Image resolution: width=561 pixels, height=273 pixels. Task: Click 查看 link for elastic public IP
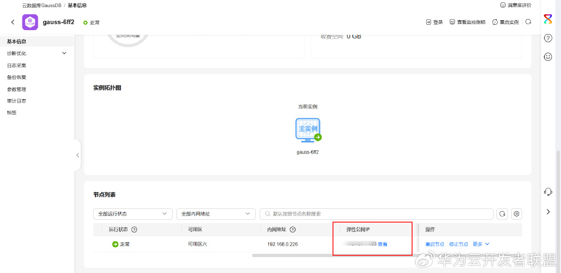(x=382, y=244)
